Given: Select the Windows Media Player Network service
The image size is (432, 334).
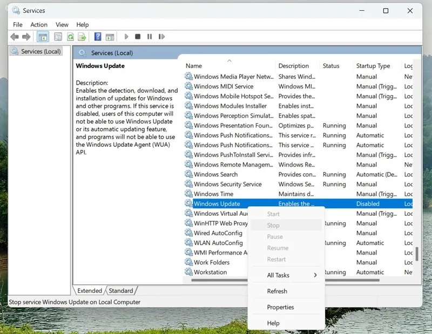Looking at the screenshot, I should click(299, 76).
